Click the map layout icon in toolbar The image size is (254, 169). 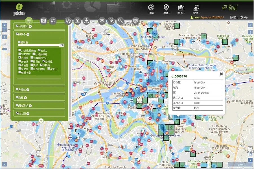coord(43,21)
